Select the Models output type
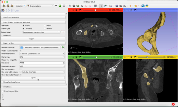 click(45, 29)
